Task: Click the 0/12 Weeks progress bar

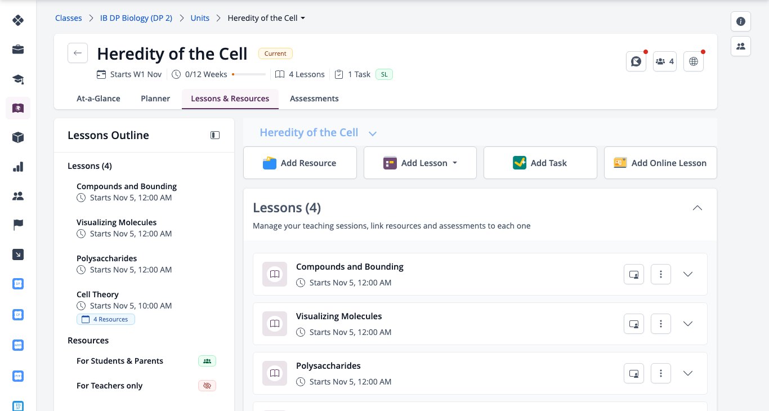Action: tap(248, 74)
